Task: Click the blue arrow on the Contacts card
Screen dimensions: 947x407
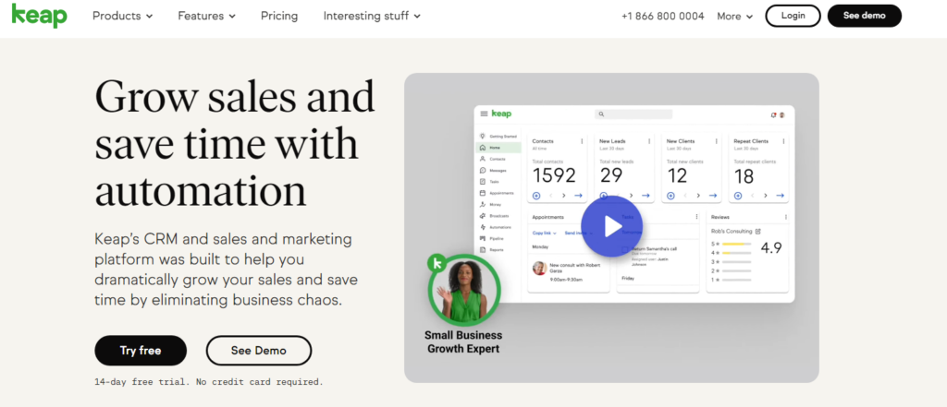Action: [579, 196]
